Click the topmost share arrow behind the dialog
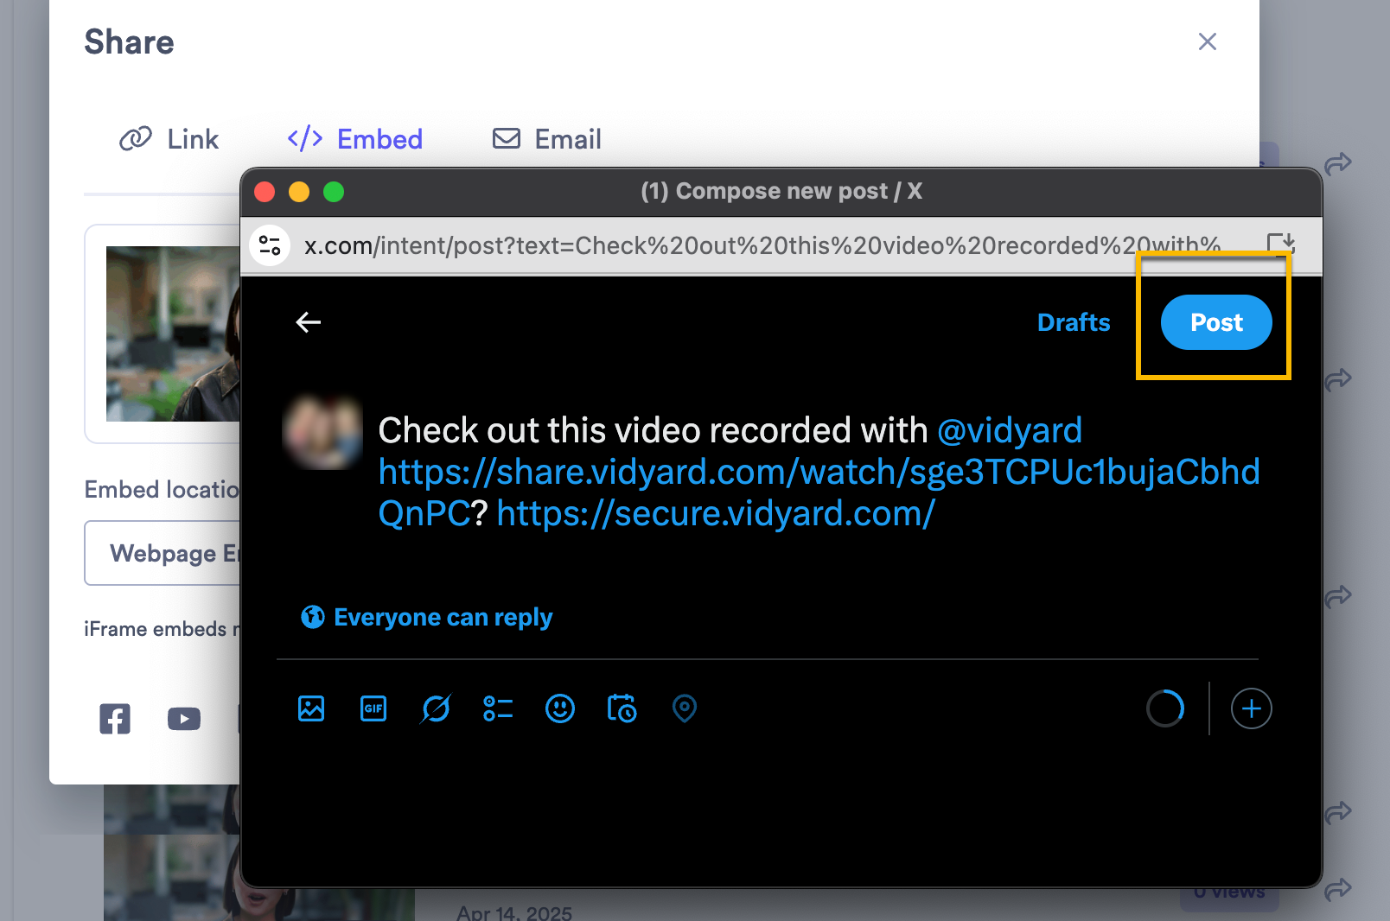 1337,162
